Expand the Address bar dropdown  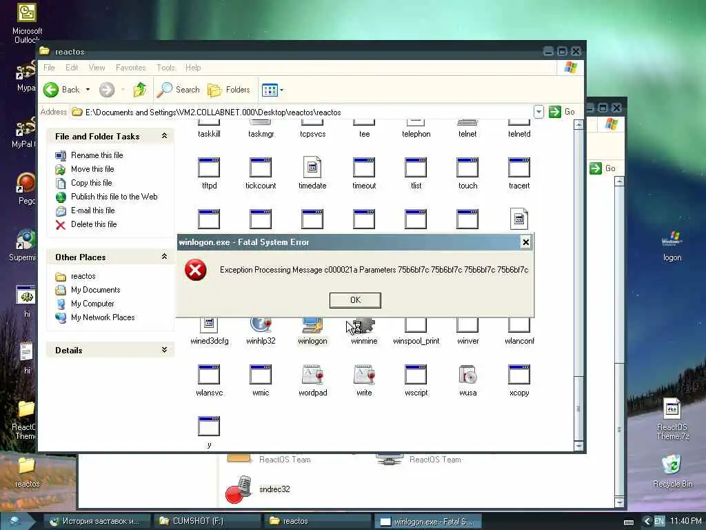[538, 112]
